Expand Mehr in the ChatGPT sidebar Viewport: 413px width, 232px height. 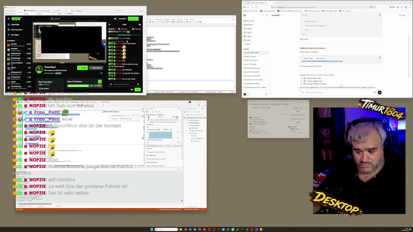248,44
